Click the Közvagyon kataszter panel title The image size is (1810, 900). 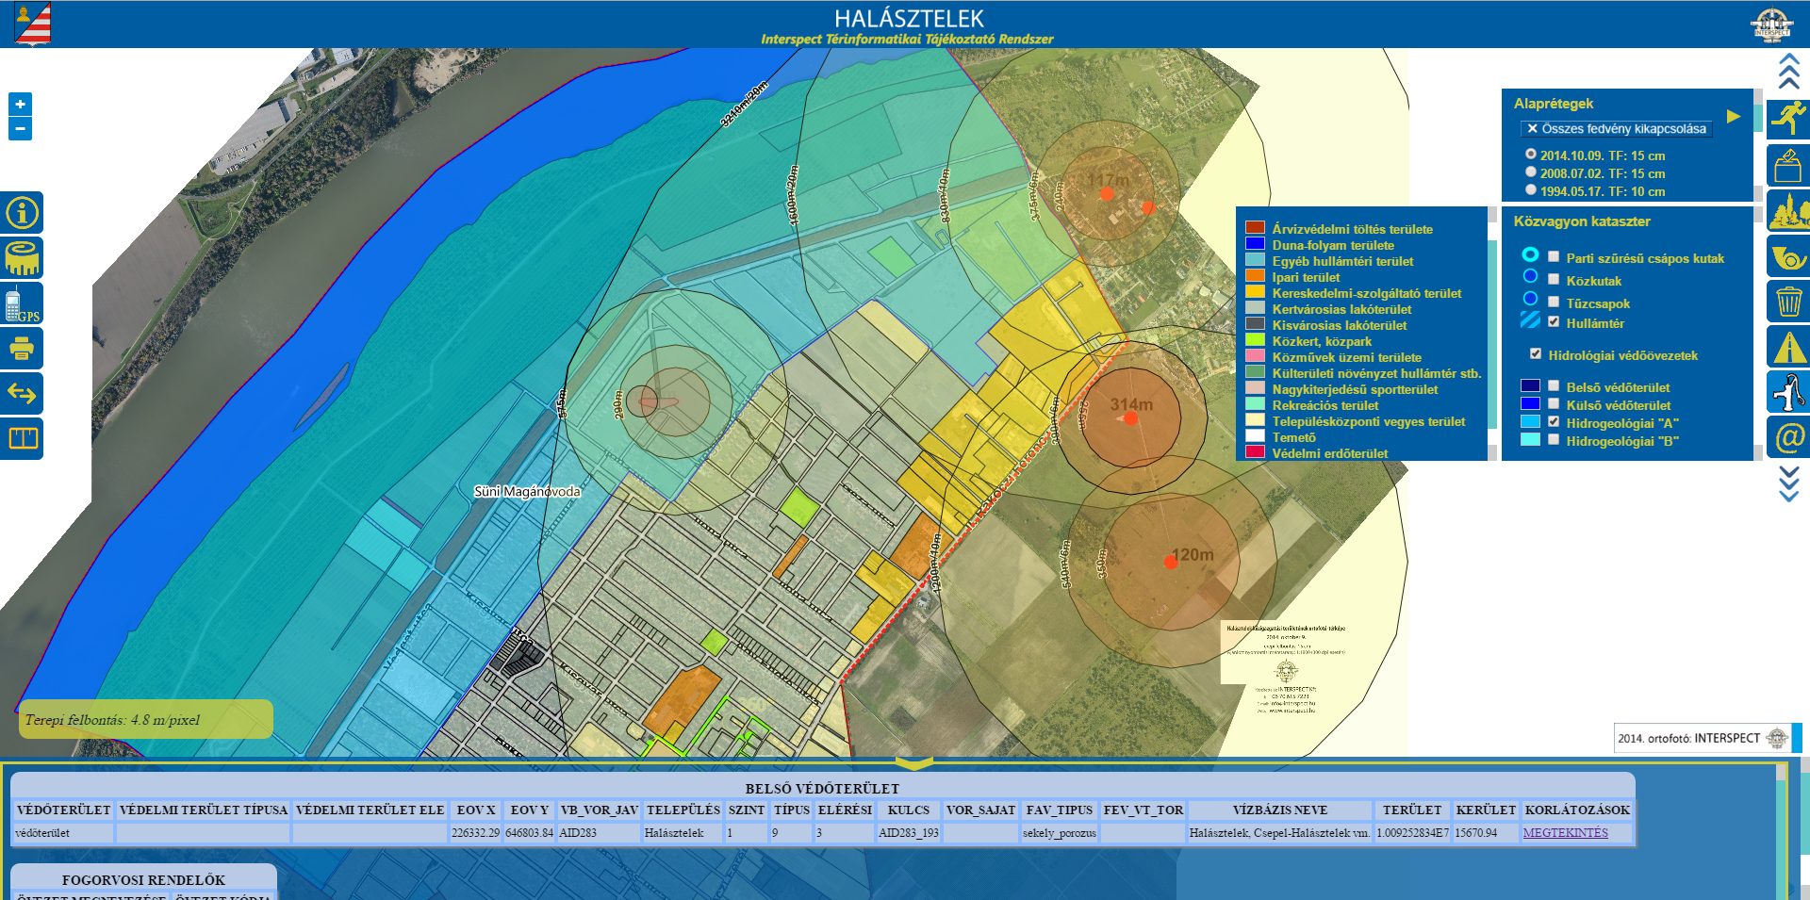1582,221
